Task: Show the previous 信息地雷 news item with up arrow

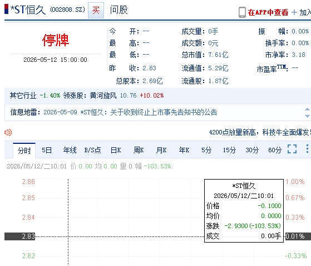Action: pos(307,109)
